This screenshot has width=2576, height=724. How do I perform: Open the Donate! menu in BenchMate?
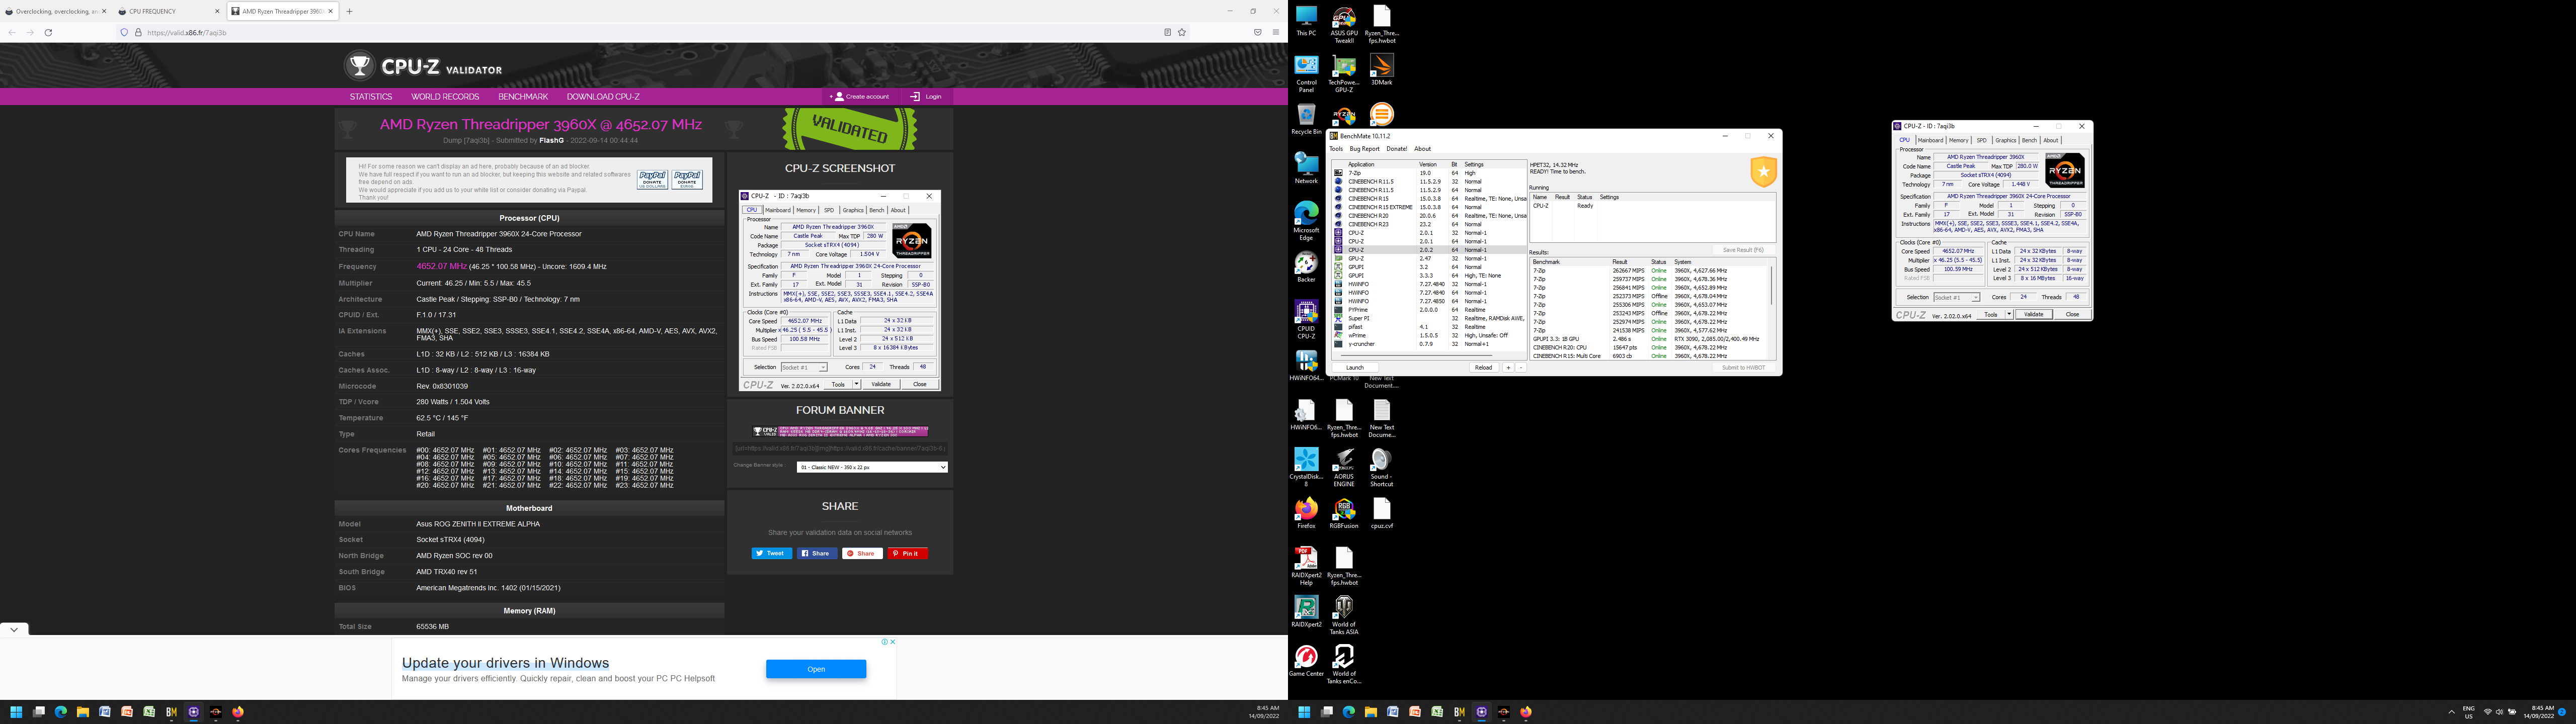1397,149
